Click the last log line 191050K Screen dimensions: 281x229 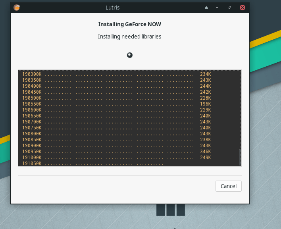(92, 164)
